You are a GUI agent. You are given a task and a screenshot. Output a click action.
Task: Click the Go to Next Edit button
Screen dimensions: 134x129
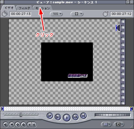pos(84,116)
